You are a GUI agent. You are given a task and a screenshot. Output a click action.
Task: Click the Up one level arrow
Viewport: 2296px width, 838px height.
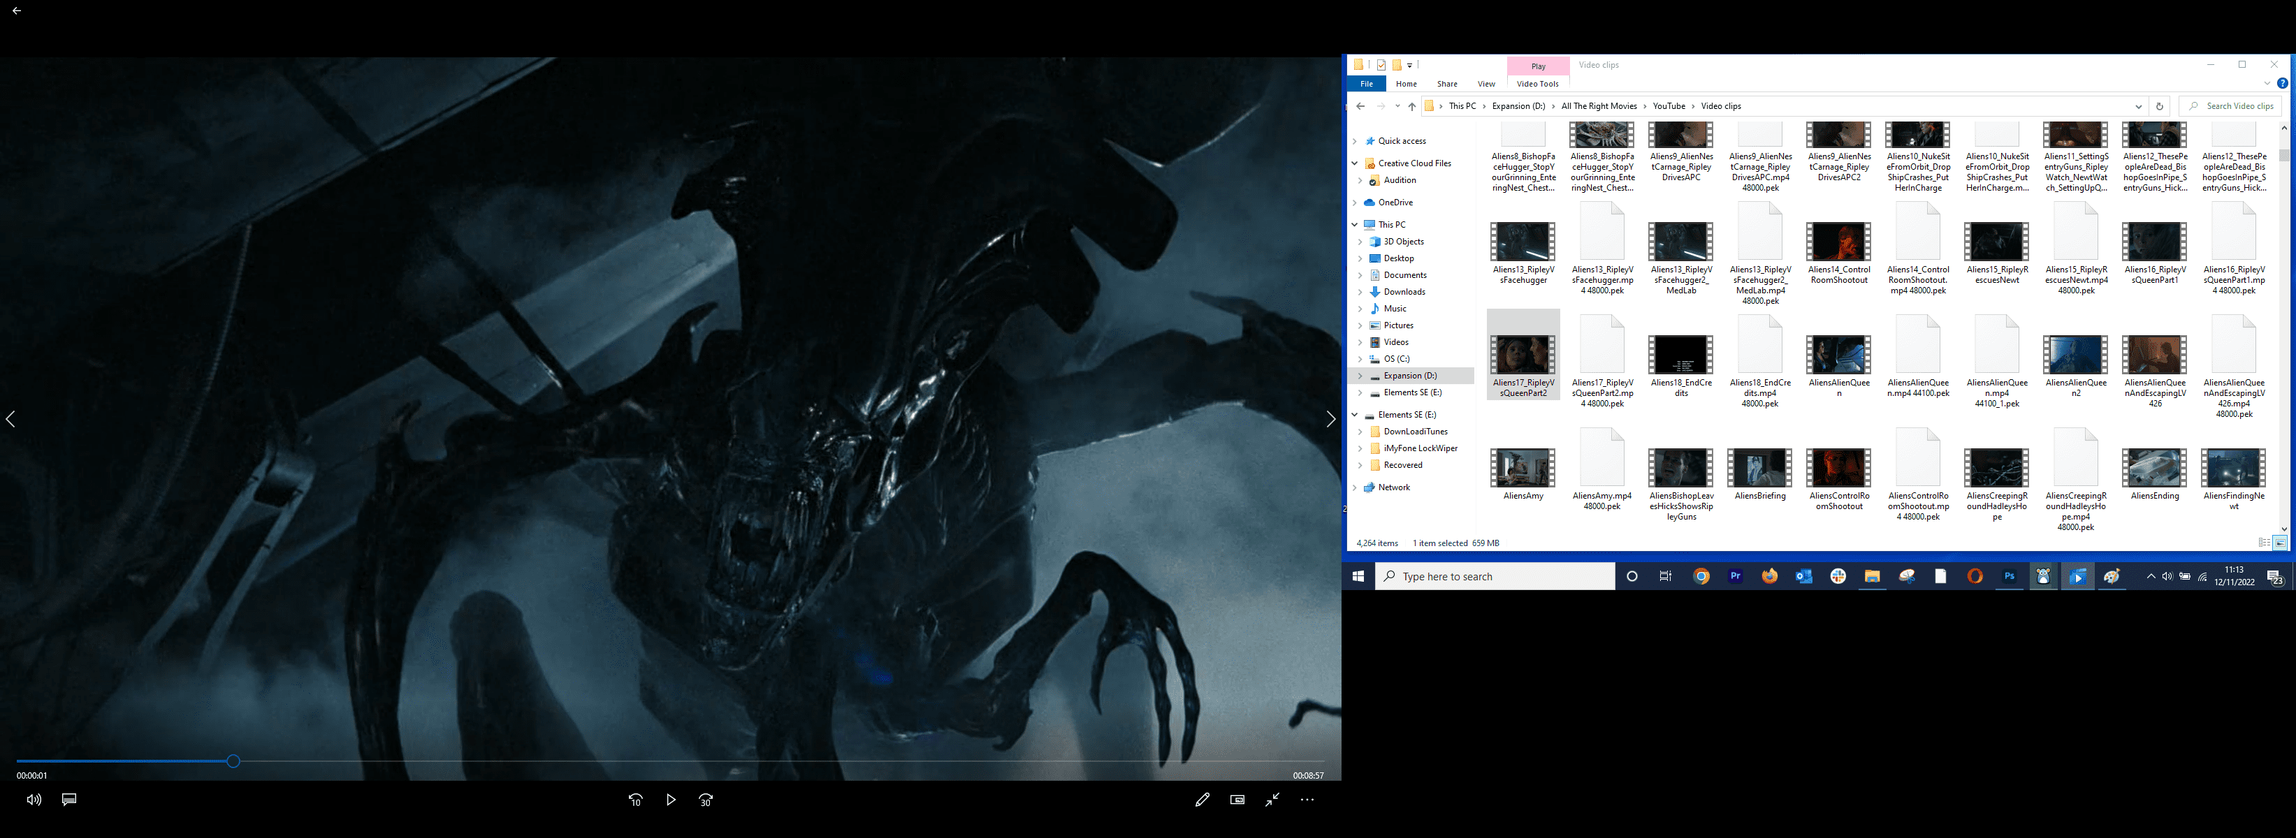click(x=1412, y=106)
